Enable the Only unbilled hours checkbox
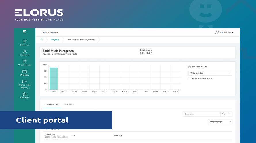 pyautogui.click(x=190, y=78)
